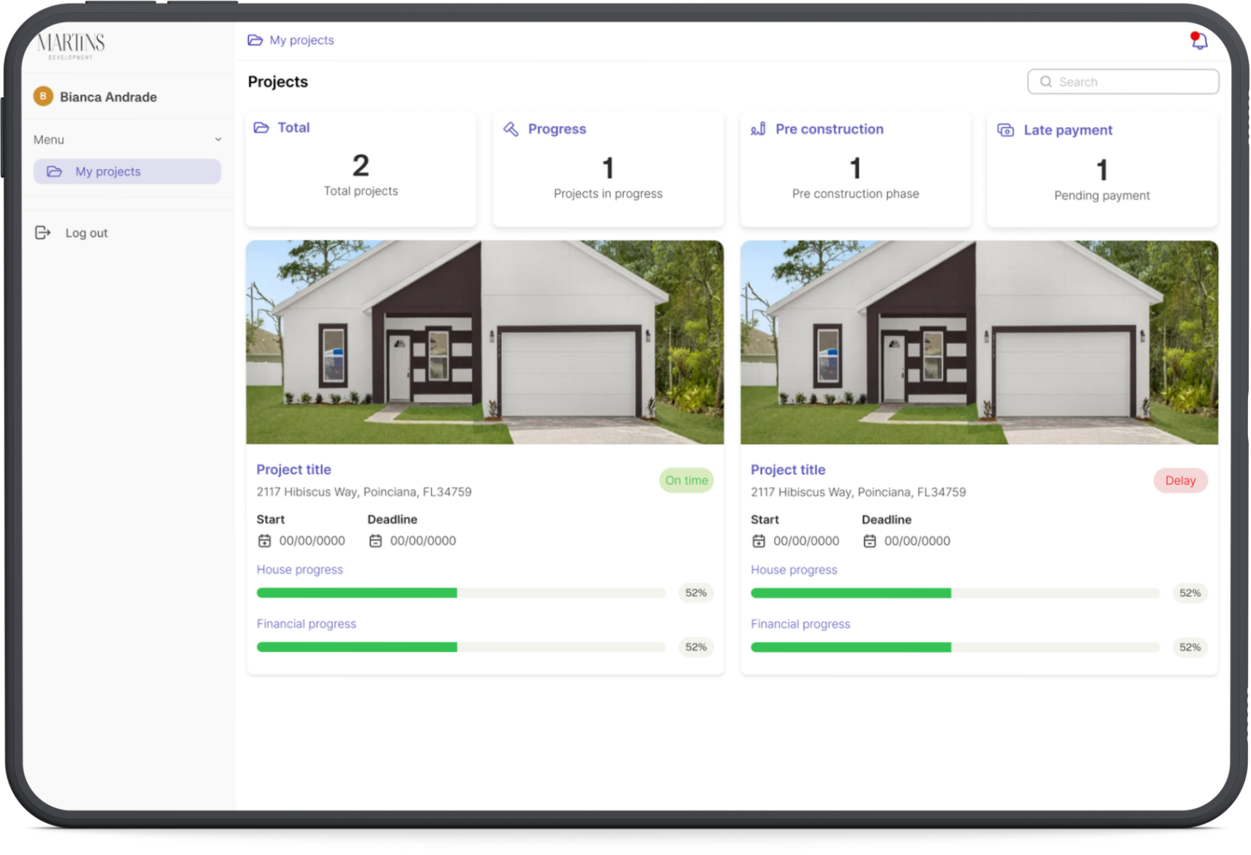Click the search magnifier icon
Image resolution: width=1251 pixels, height=855 pixels.
tap(1046, 82)
